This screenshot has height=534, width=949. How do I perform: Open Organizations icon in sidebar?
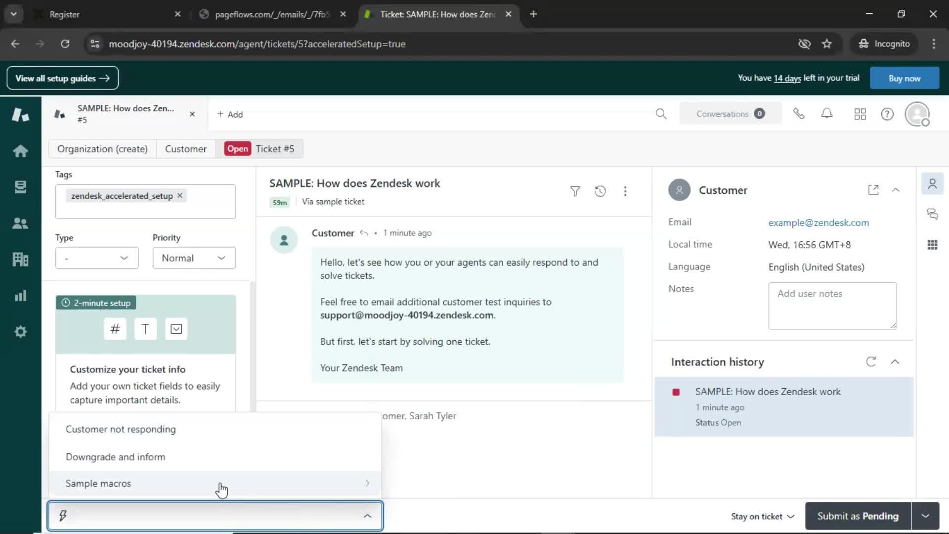pyautogui.click(x=20, y=259)
